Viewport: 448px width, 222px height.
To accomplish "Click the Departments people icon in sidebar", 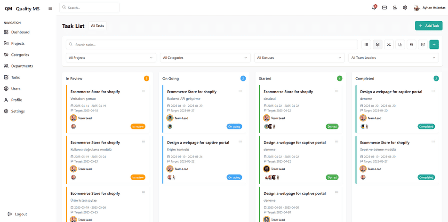I will pyautogui.click(x=6, y=66).
